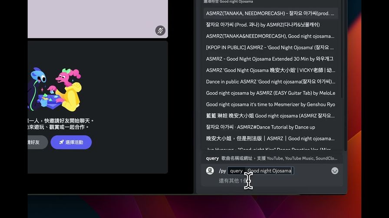Open the emoji picker smiley icon
The height and width of the screenshot is (218, 389).
(335, 171)
